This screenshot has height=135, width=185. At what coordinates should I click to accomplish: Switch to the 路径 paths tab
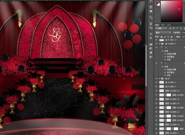coord(169,25)
